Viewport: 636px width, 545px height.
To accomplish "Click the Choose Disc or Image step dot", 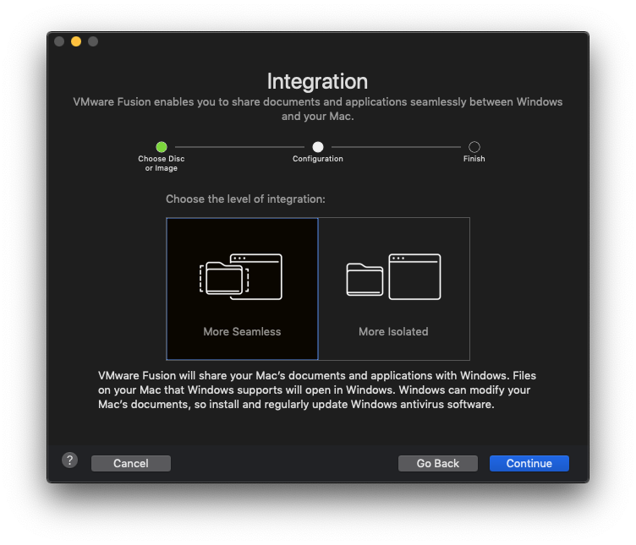I will click(x=162, y=147).
